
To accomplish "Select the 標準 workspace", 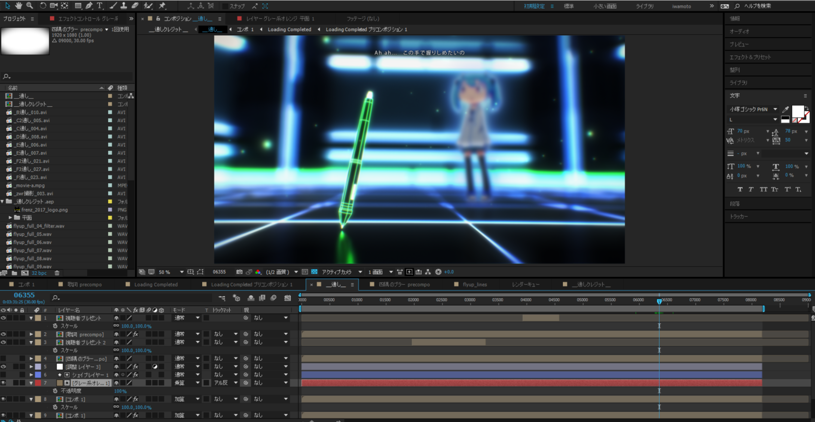I will click(569, 6).
